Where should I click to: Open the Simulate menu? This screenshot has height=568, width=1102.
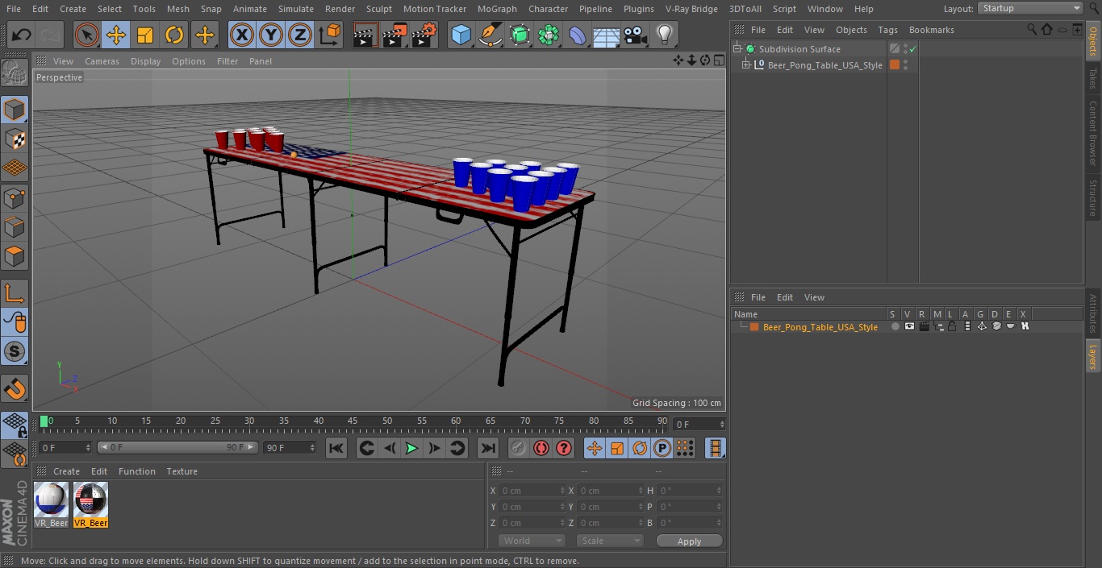coord(296,9)
